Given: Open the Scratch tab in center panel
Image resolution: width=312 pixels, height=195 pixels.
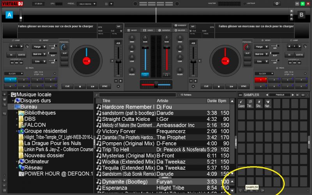Looking at the screenshot, I should point(164,30).
